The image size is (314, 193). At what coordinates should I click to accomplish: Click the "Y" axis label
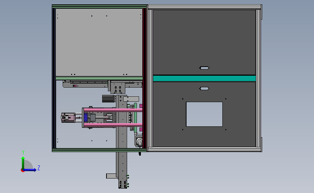click(x=23, y=152)
